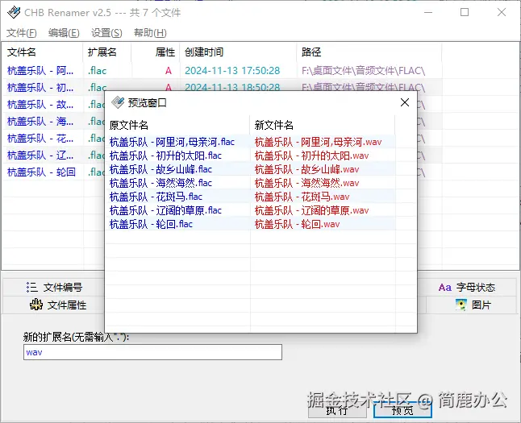
Task: Click new name 海然海然.wav in preview
Action: (306, 183)
